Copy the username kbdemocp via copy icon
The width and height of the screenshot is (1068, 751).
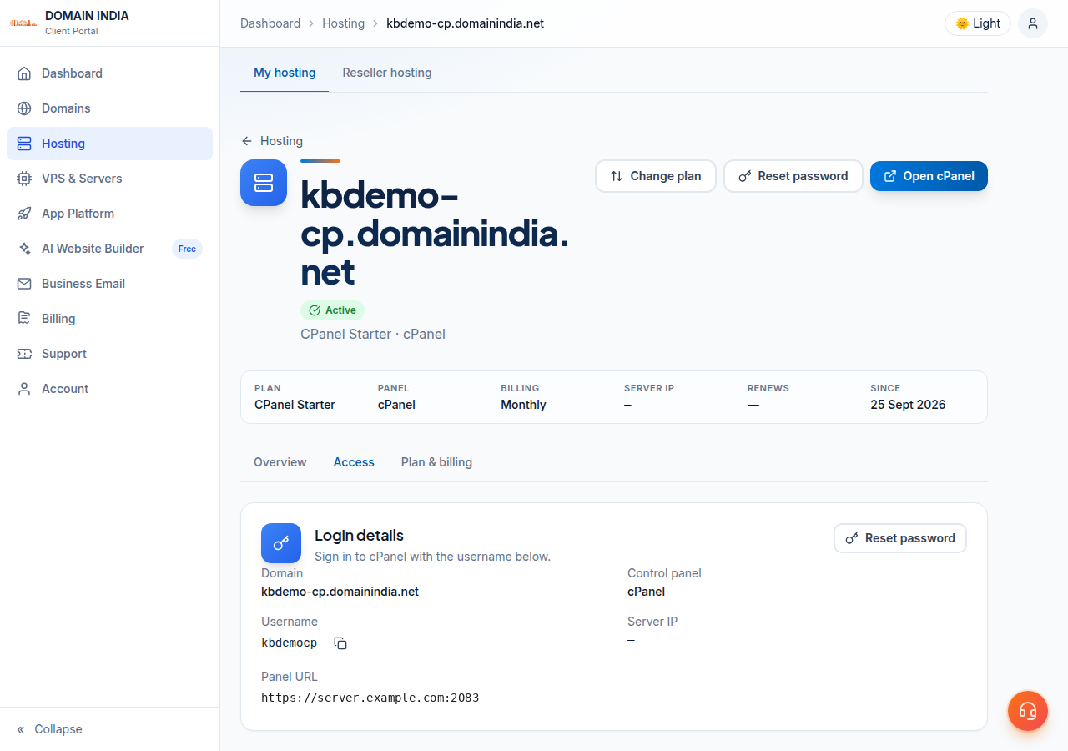340,643
